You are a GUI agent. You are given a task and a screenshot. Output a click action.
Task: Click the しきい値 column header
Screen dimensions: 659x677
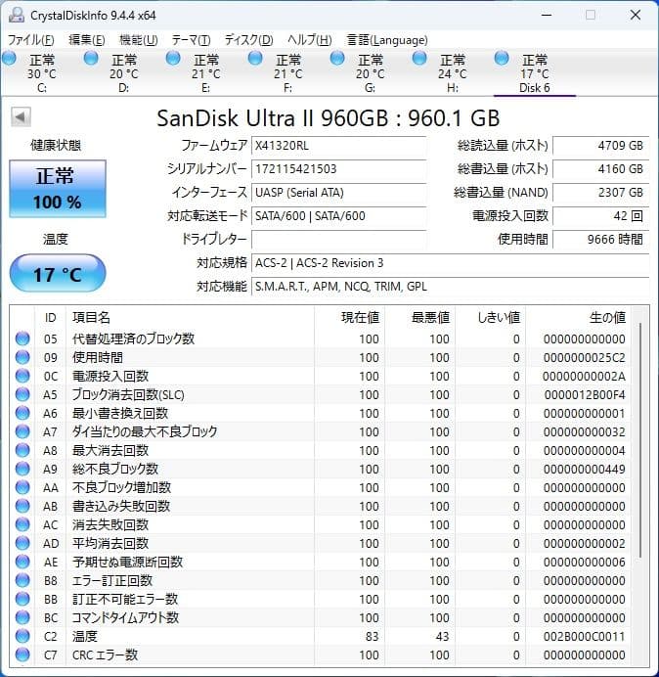coord(490,317)
